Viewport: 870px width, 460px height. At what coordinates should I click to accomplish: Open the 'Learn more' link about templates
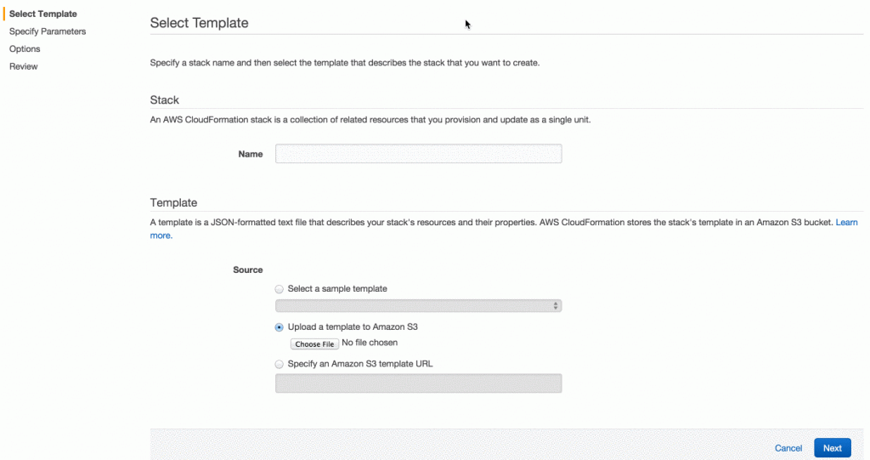coord(161,236)
